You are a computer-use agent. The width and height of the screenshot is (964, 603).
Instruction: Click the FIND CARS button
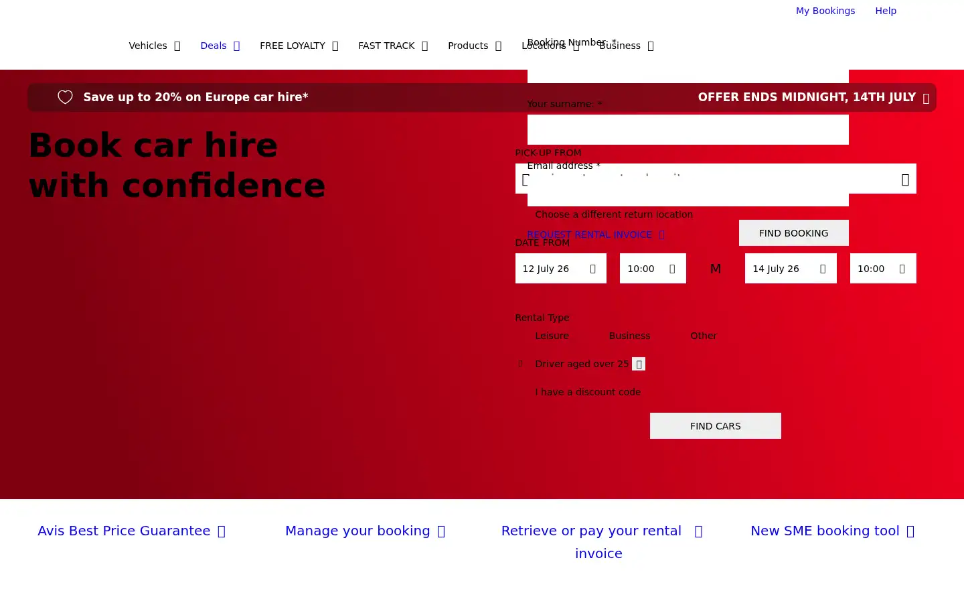coord(716,426)
